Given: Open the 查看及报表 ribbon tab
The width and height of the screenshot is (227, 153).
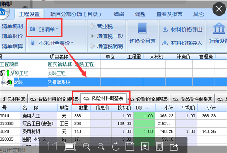Looking at the screenshot, I should (x=169, y=14).
